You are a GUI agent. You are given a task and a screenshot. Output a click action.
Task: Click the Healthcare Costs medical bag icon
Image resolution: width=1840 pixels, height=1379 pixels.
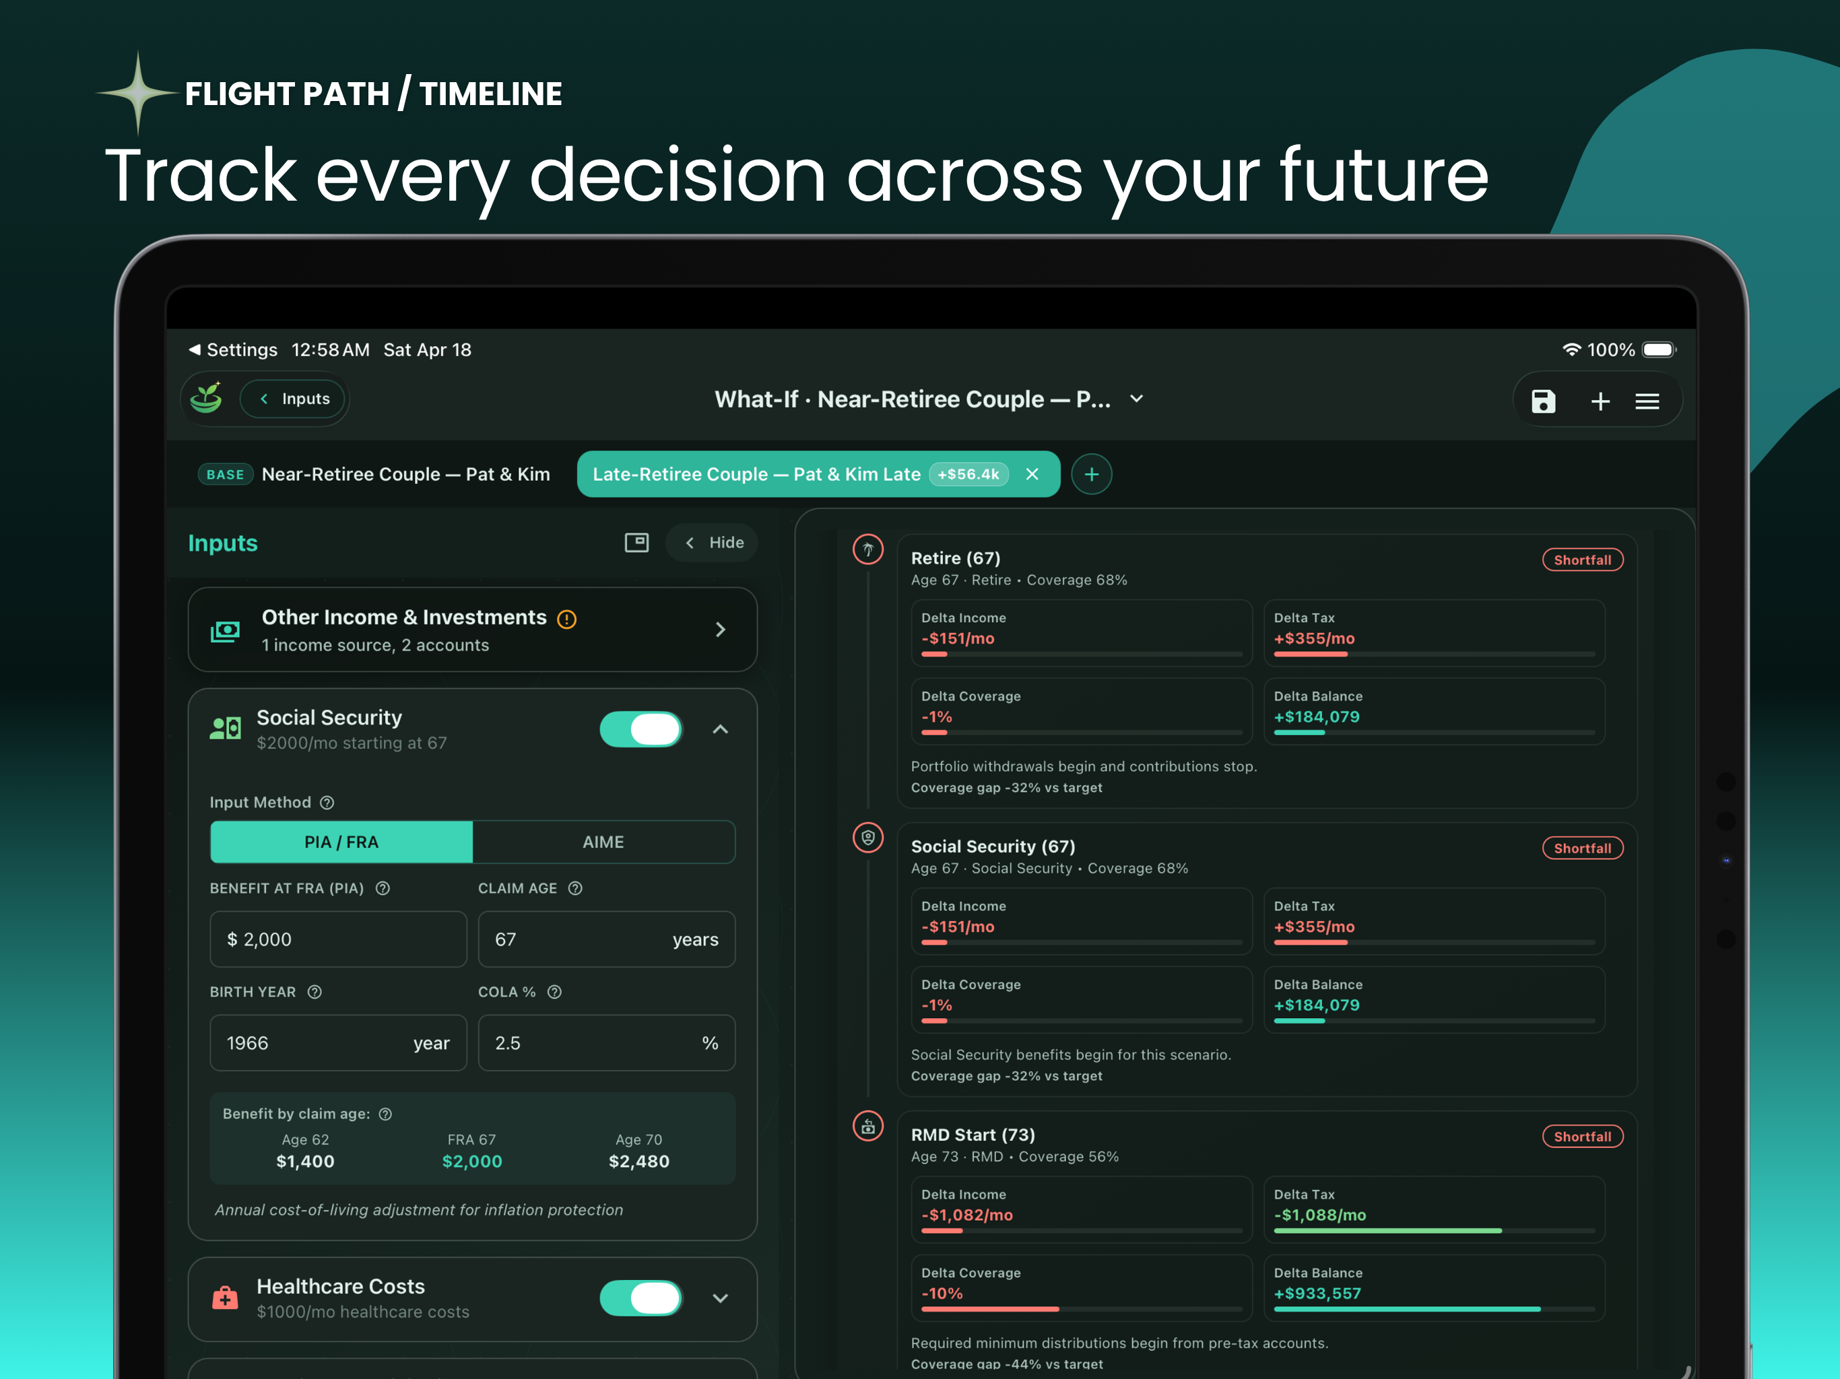click(x=224, y=1298)
